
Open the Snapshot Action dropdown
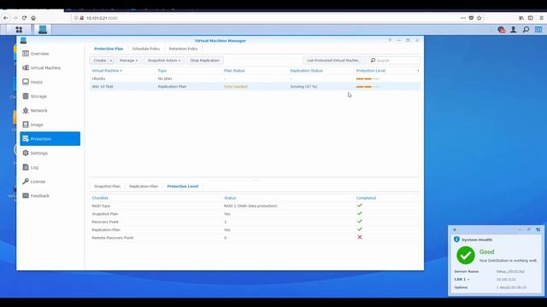163,61
